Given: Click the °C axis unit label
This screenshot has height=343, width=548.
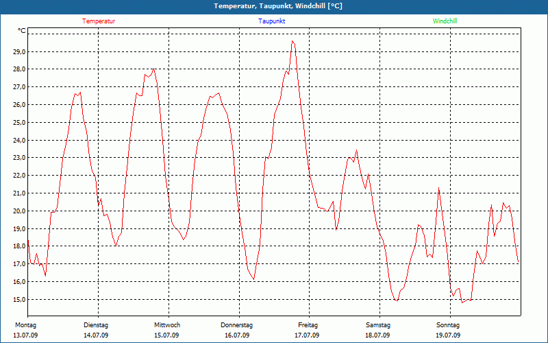Looking at the screenshot, I should click(x=21, y=31).
